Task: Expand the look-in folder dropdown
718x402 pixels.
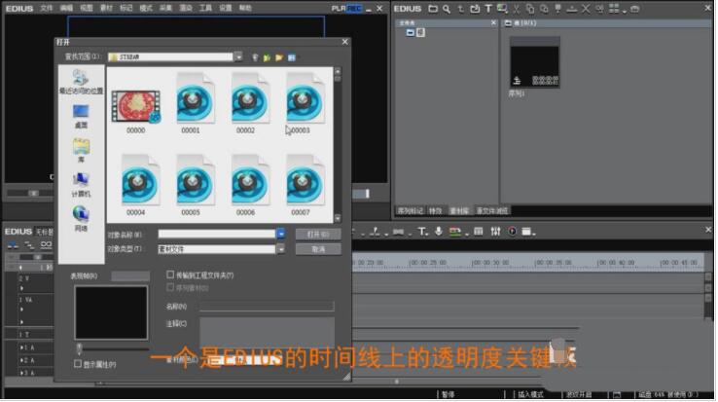Action: pyautogui.click(x=238, y=56)
